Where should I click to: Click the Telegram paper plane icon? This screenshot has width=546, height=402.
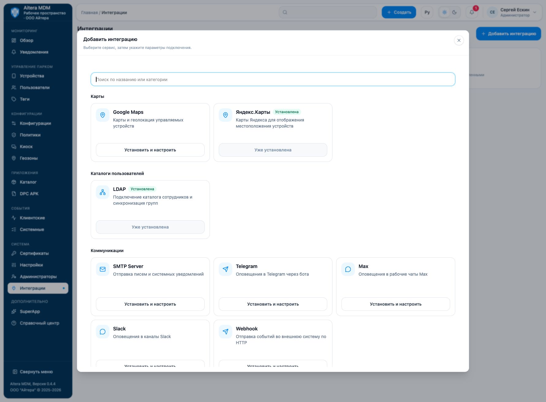(226, 269)
